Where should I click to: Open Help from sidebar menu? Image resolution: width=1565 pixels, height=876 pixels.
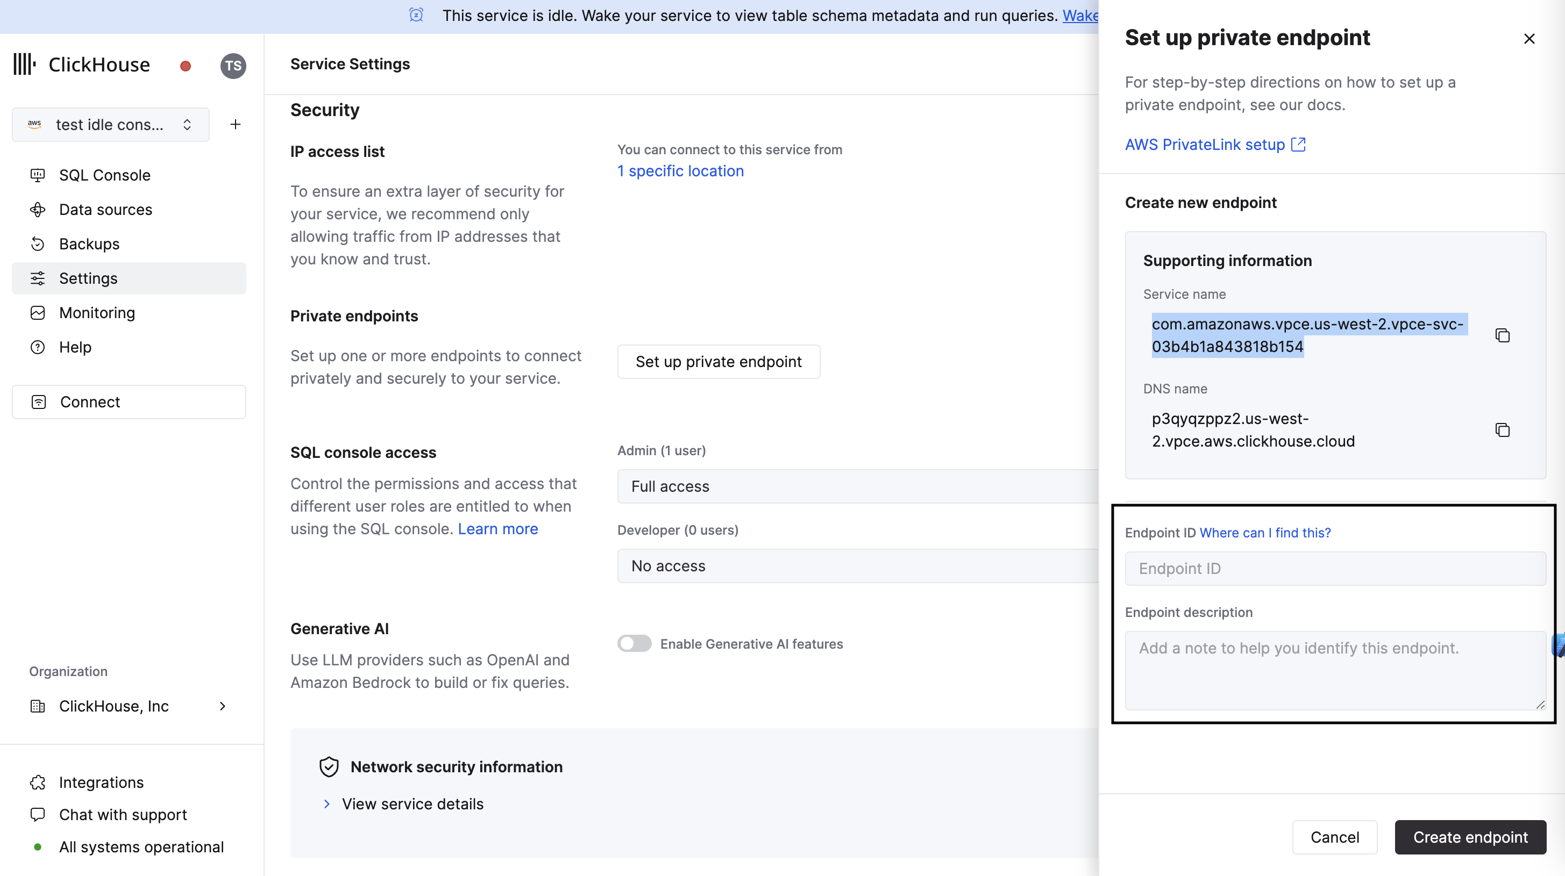point(75,347)
